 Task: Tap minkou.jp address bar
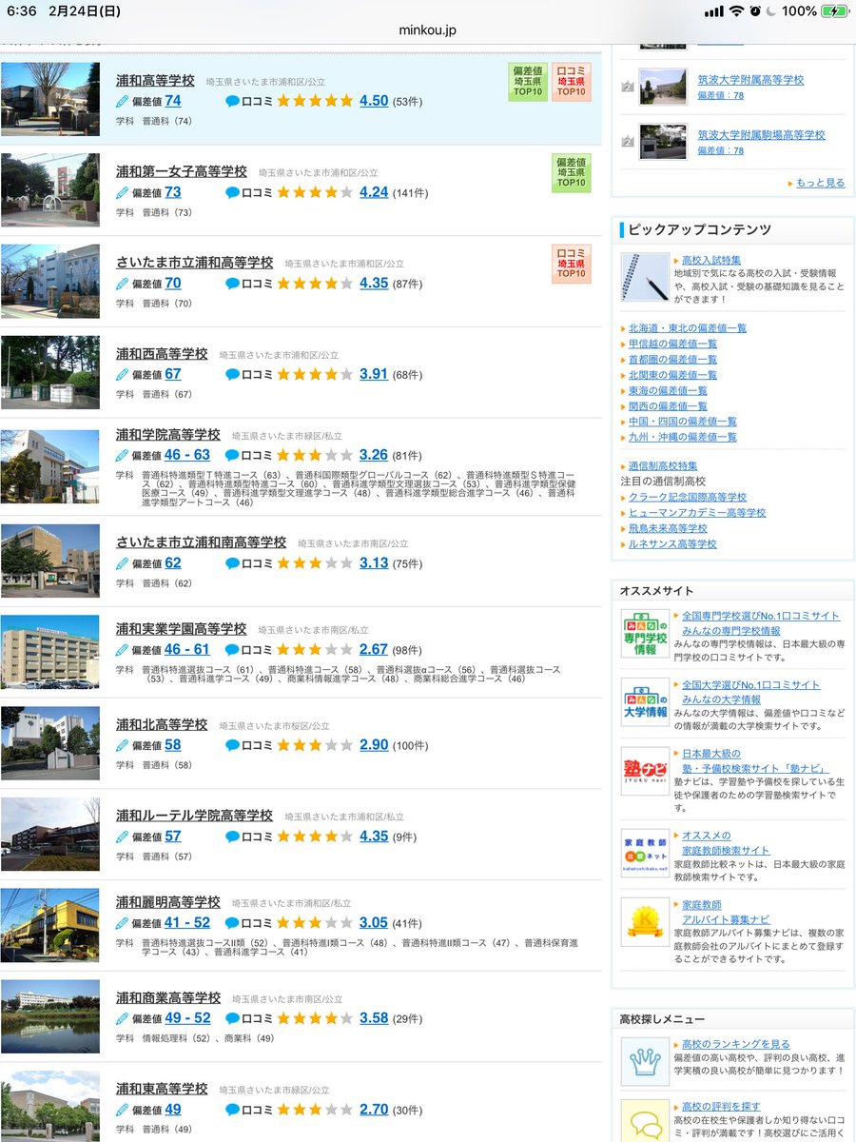[x=428, y=30]
